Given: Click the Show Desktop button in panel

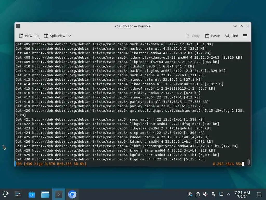Looking at the screenshot, I should pyautogui.click(x=259, y=194).
